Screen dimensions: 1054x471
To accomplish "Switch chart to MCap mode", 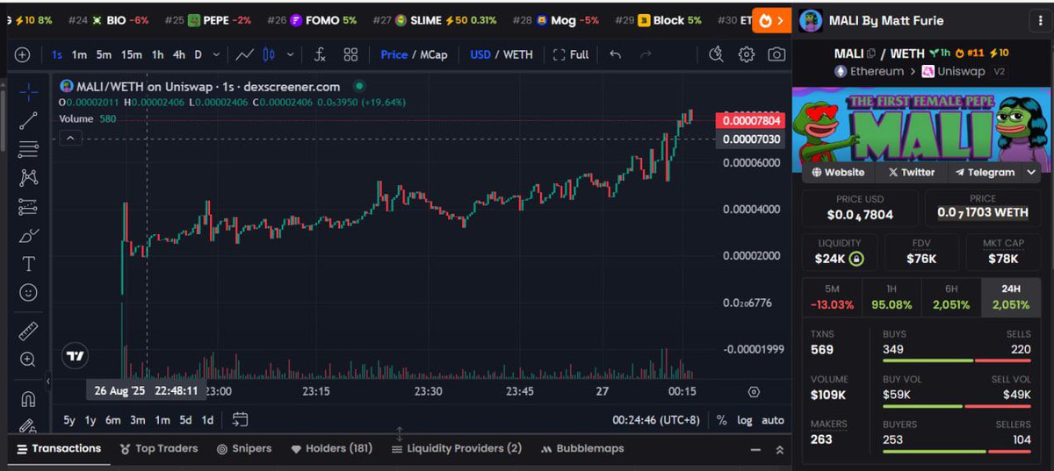I will pos(434,54).
